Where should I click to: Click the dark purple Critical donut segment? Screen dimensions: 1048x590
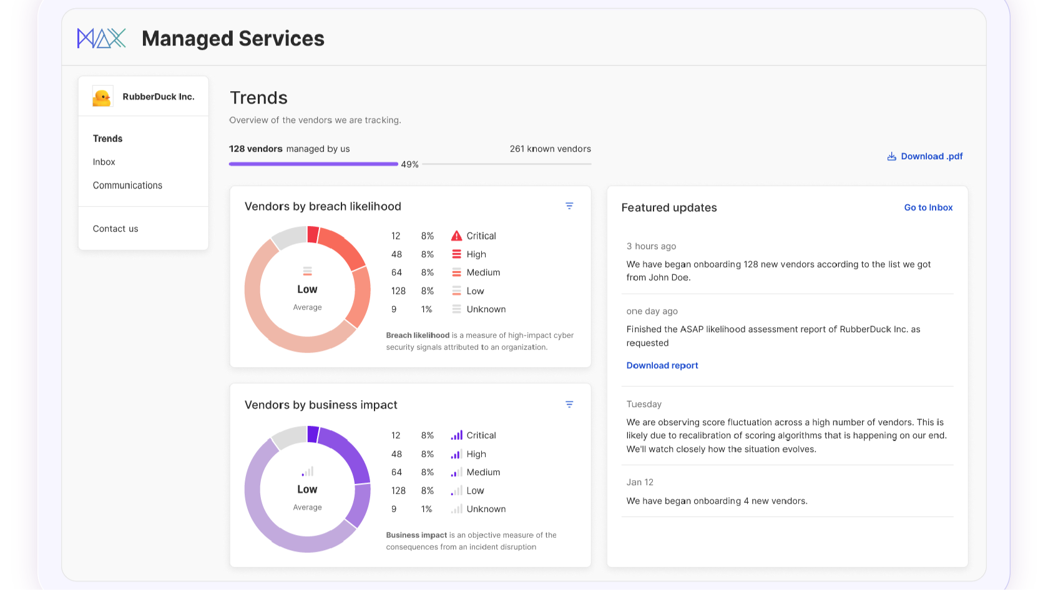313,434
